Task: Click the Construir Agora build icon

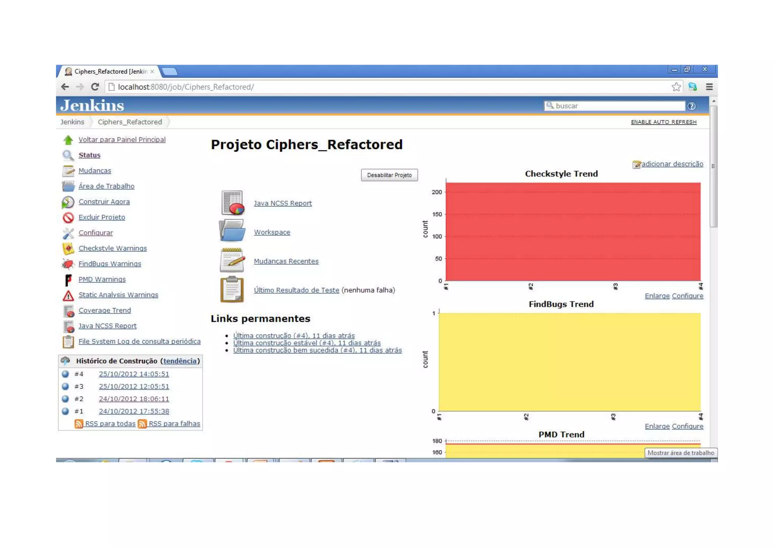Action: (68, 202)
